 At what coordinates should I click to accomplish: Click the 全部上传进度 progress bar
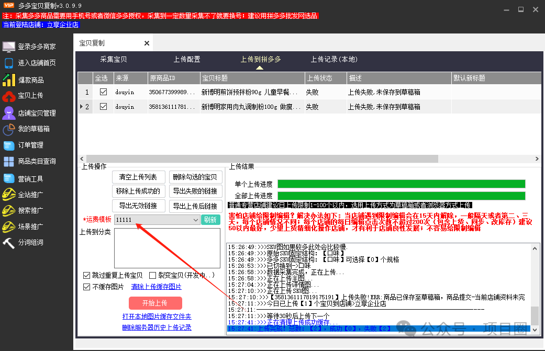pyautogui.click(x=402, y=196)
